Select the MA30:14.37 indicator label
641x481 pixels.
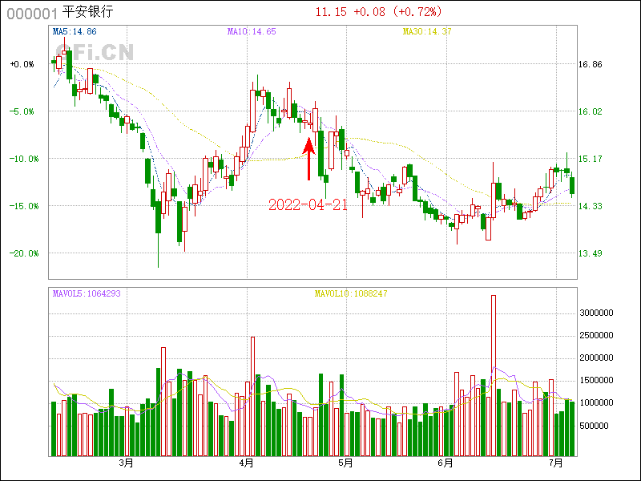(x=427, y=31)
